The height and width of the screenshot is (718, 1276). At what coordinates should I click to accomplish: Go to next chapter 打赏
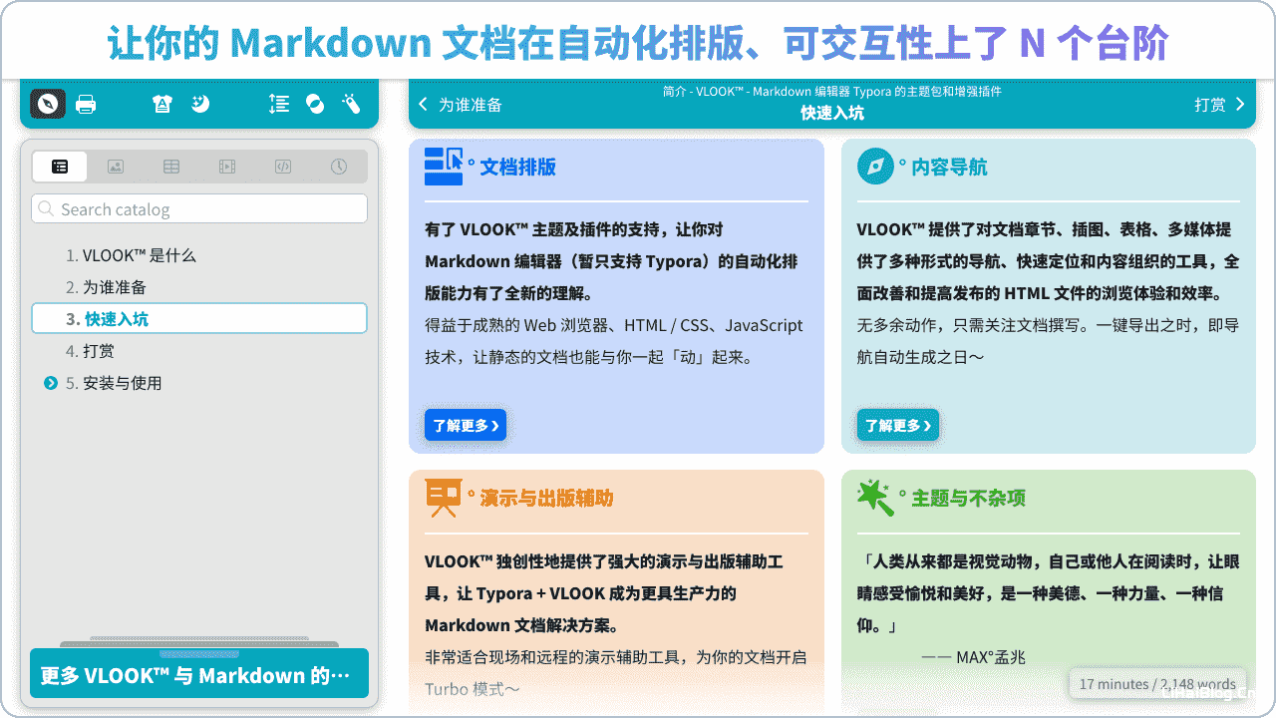pyautogui.click(x=1220, y=105)
